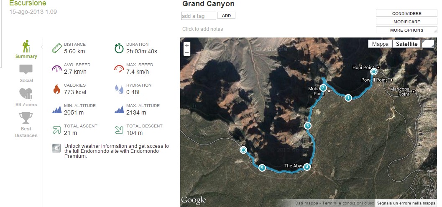Switch map view to Mappa

(x=380, y=44)
